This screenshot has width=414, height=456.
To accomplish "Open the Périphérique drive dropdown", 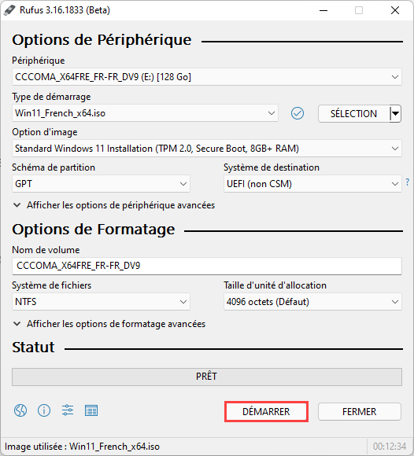I will [x=207, y=77].
